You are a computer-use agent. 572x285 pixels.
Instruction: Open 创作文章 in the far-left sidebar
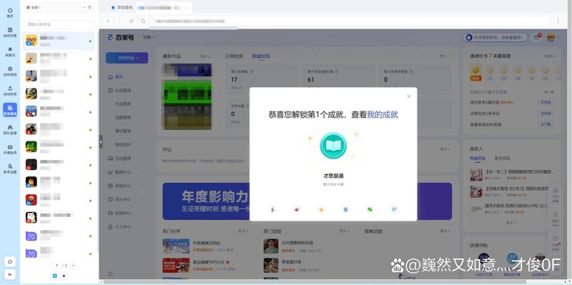[x=10, y=32]
